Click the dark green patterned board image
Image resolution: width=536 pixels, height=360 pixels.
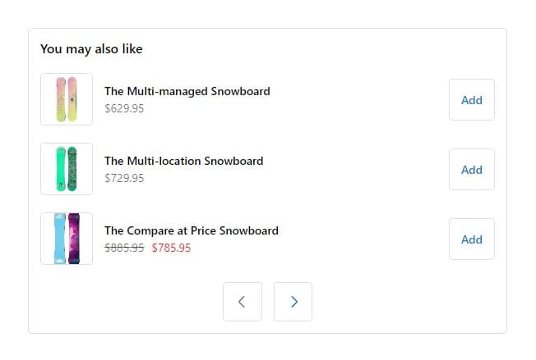click(72, 169)
